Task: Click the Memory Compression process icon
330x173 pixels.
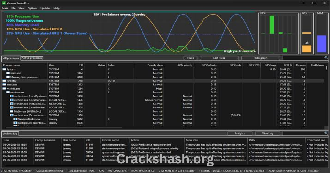Action: 8,77
